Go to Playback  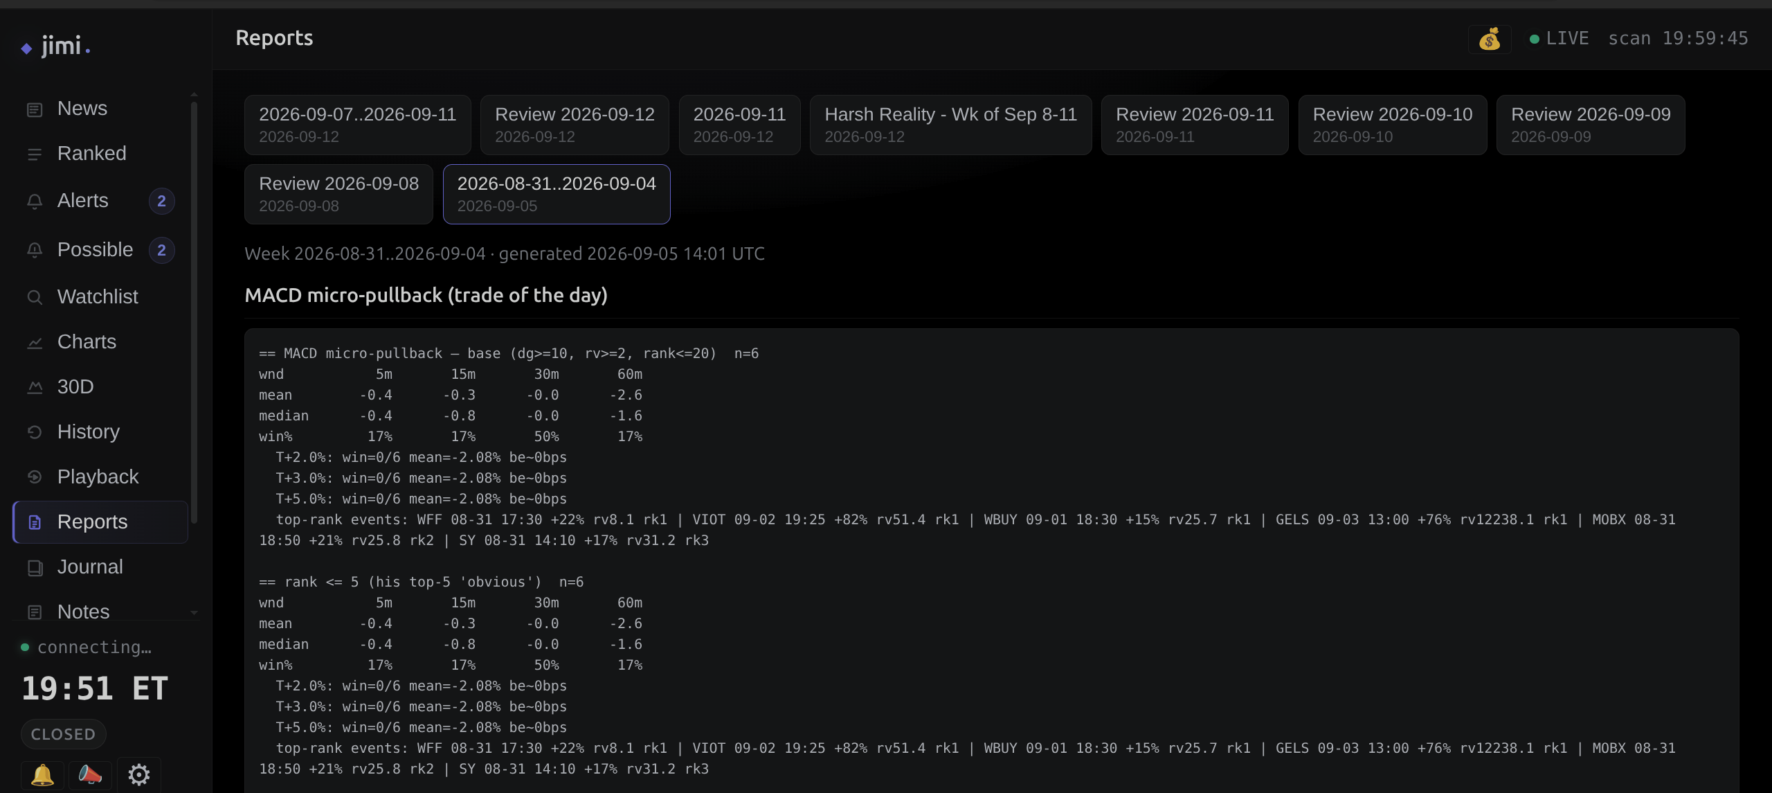click(x=100, y=477)
